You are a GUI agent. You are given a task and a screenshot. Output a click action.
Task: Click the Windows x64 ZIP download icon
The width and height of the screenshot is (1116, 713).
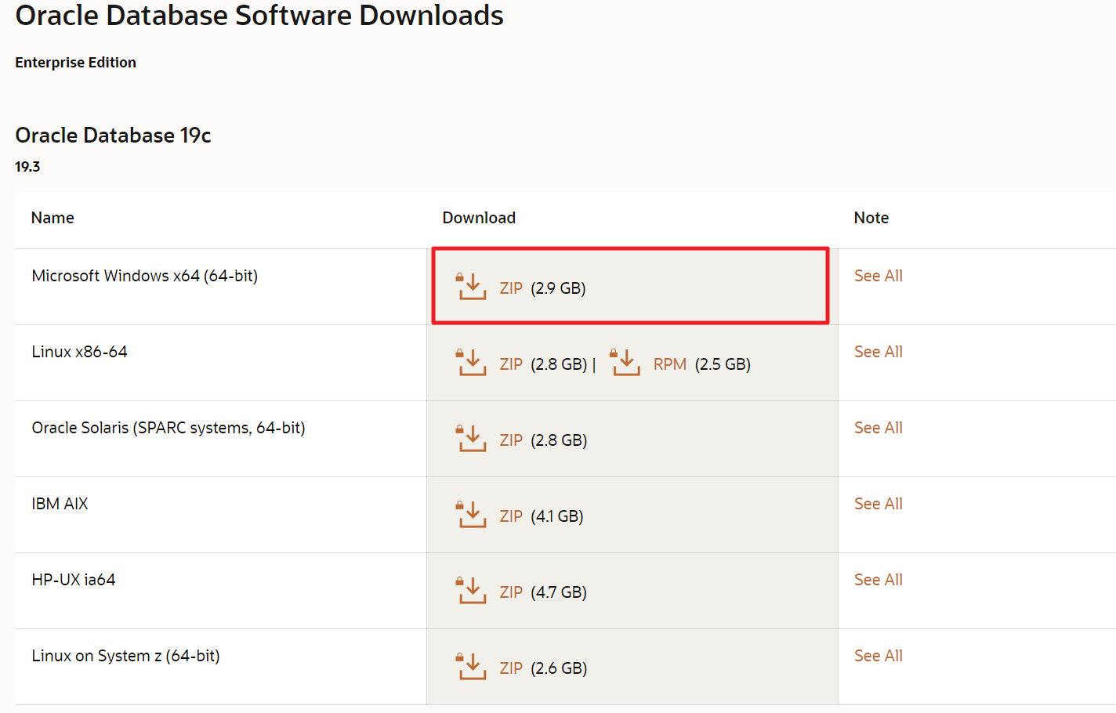tap(471, 287)
